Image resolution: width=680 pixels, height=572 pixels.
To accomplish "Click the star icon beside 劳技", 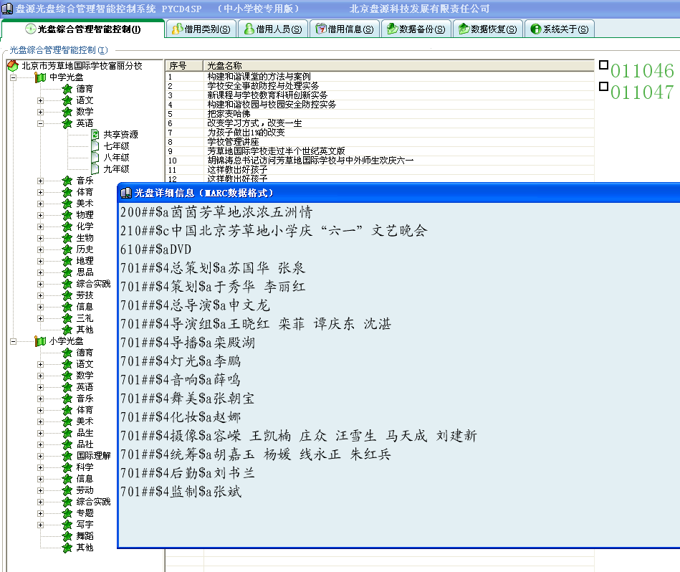I will (x=67, y=295).
